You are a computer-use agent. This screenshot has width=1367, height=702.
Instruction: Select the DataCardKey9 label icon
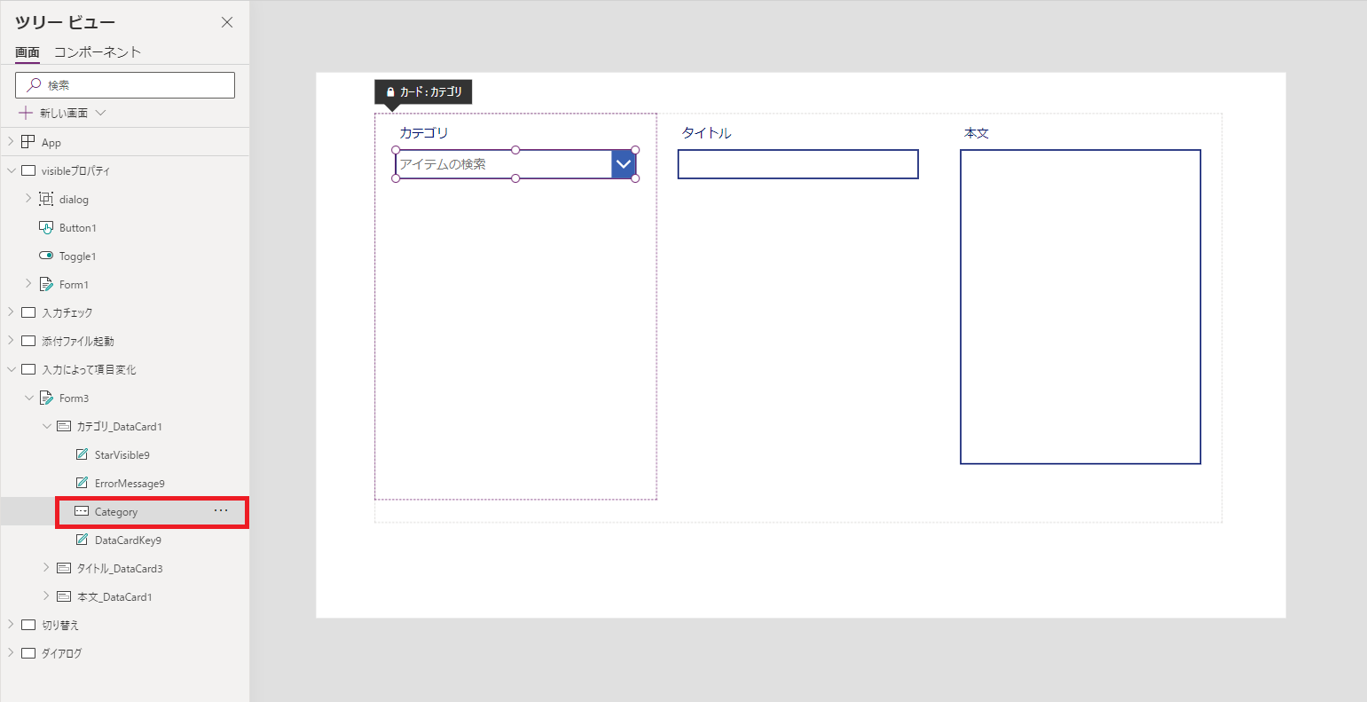point(82,540)
